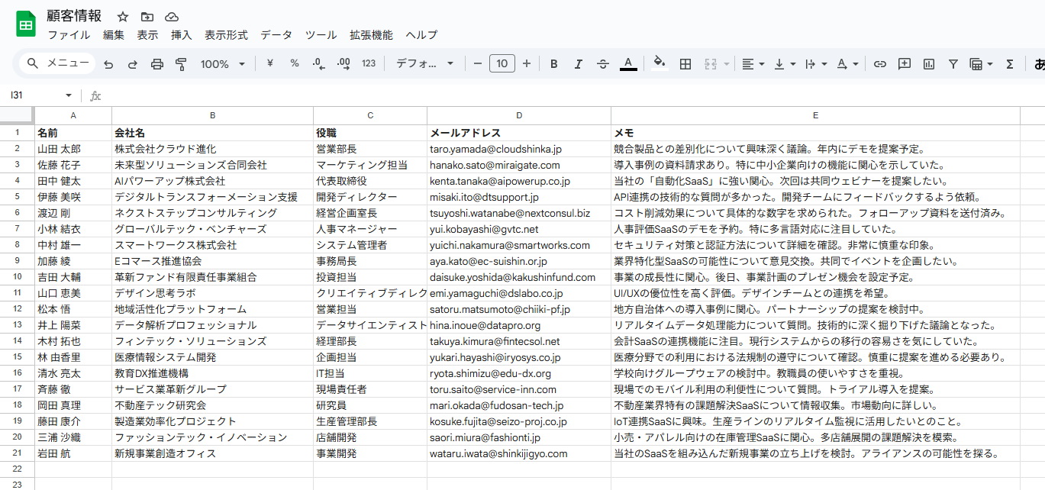The height and width of the screenshot is (490, 1045).
Task: Open the データ menu
Action: (276, 35)
